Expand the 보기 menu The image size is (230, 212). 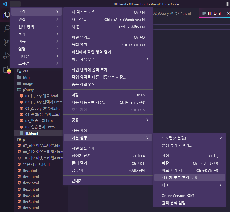click(x=36, y=34)
